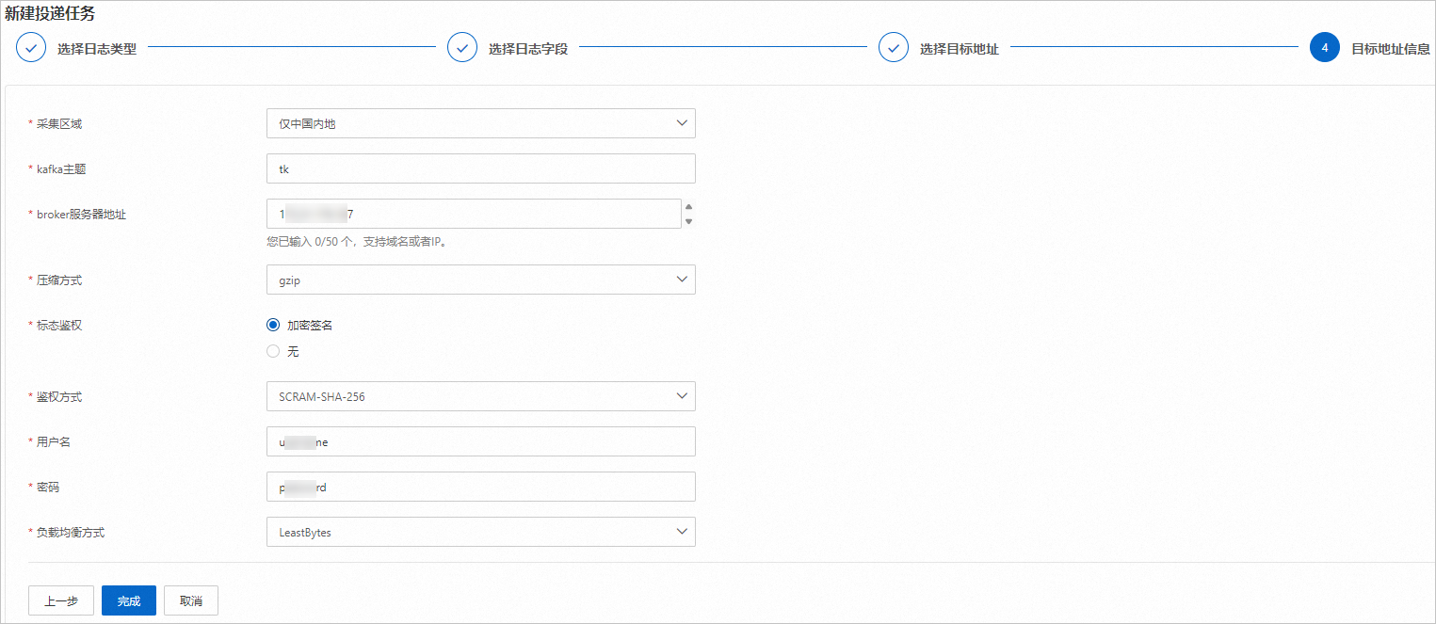
Task: Click the 选择目标地址 step label
Action: (959, 49)
